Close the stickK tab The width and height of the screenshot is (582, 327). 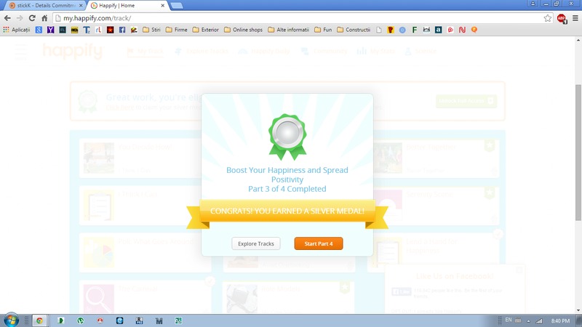pyautogui.click(x=81, y=6)
